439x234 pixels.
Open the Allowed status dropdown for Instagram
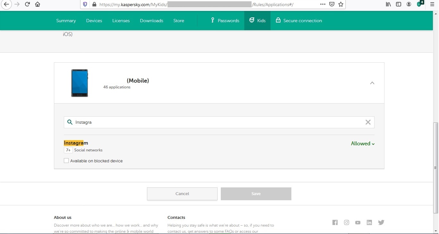pyautogui.click(x=363, y=144)
